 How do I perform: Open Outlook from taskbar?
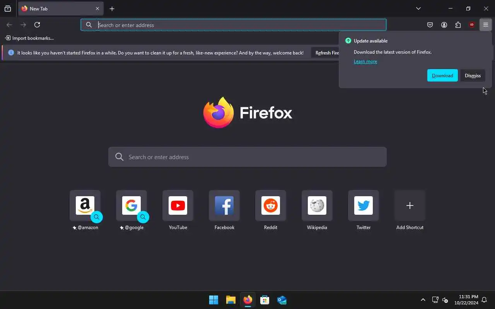pos(282,300)
